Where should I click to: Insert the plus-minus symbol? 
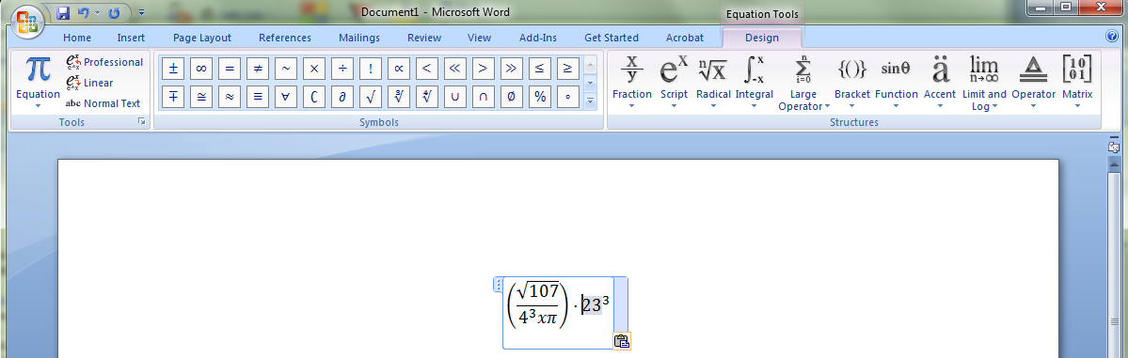[x=173, y=69]
